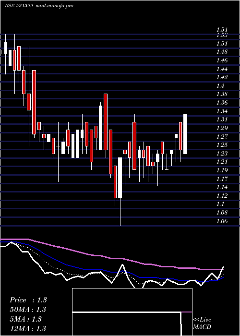Select the 1.21 price axis label
The width and height of the screenshot is (240, 336).
(x=222, y=162)
